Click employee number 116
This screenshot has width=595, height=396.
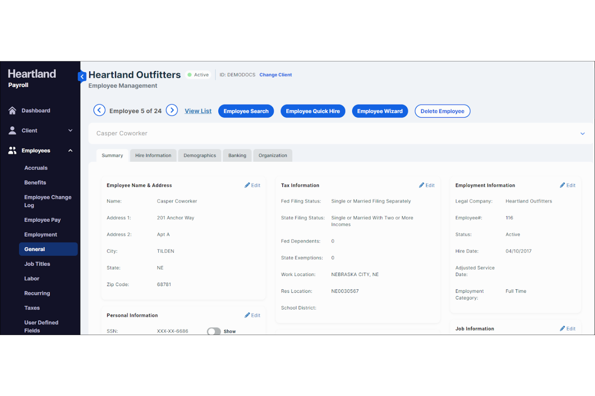[509, 218]
